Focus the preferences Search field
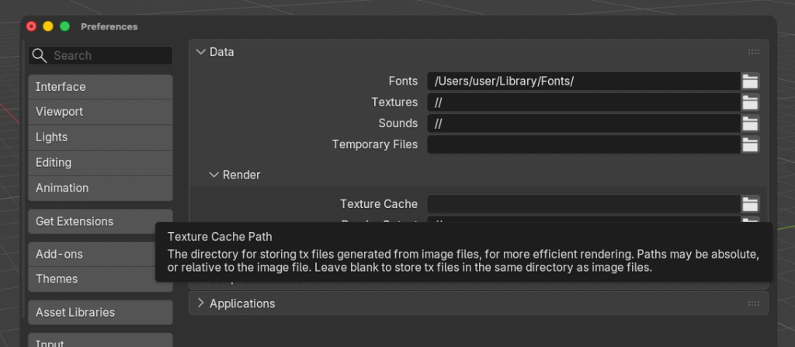This screenshot has height=347, width=795. point(100,56)
